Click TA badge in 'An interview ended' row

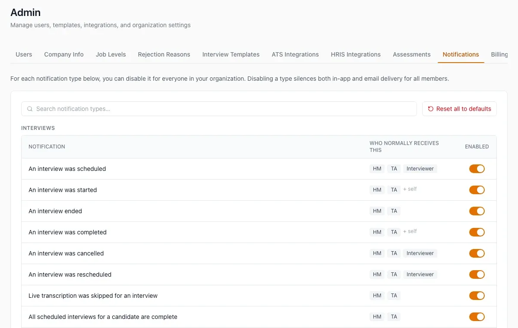pyautogui.click(x=394, y=211)
